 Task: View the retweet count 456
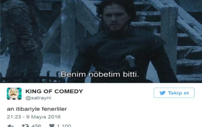pyautogui.click(x=36, y=126)
